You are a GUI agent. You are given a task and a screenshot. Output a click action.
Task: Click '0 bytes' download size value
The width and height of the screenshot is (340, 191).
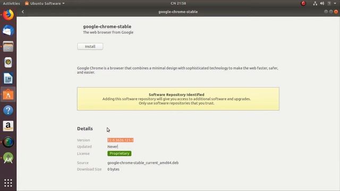113,169
